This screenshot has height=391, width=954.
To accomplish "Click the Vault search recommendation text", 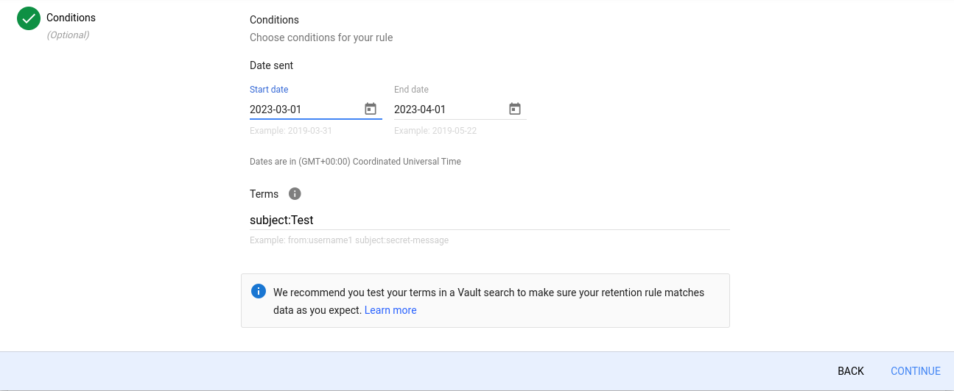I will pos(488,301).
